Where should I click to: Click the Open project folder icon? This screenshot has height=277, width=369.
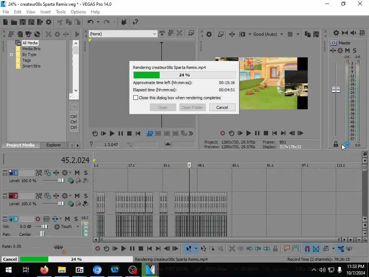tap(14, 22)
